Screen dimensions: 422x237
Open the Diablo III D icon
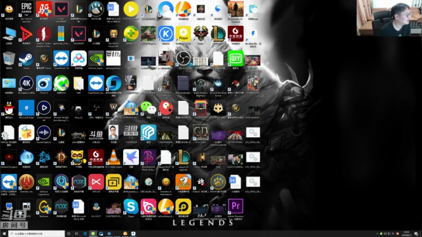tap(62, 157)
